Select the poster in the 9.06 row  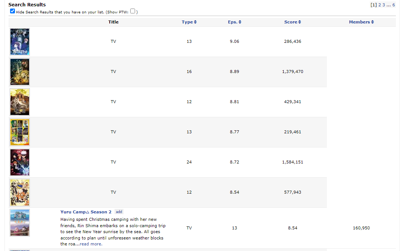click(20, 42)
